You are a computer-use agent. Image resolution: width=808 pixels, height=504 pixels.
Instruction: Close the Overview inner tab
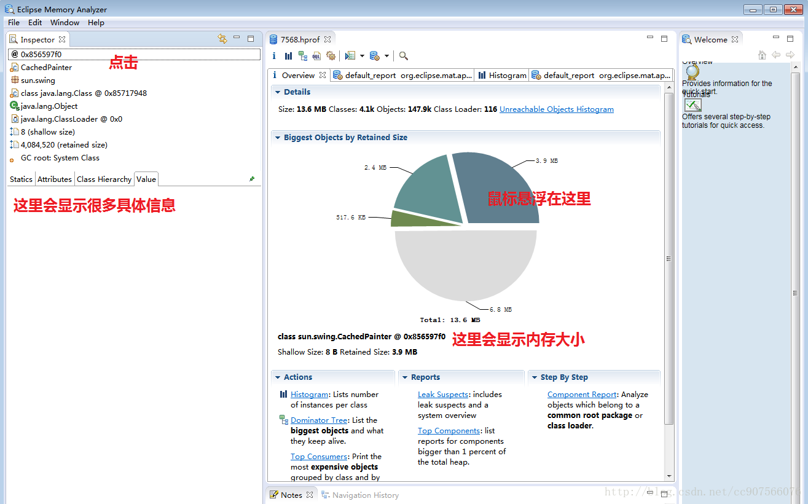[323, 75]
